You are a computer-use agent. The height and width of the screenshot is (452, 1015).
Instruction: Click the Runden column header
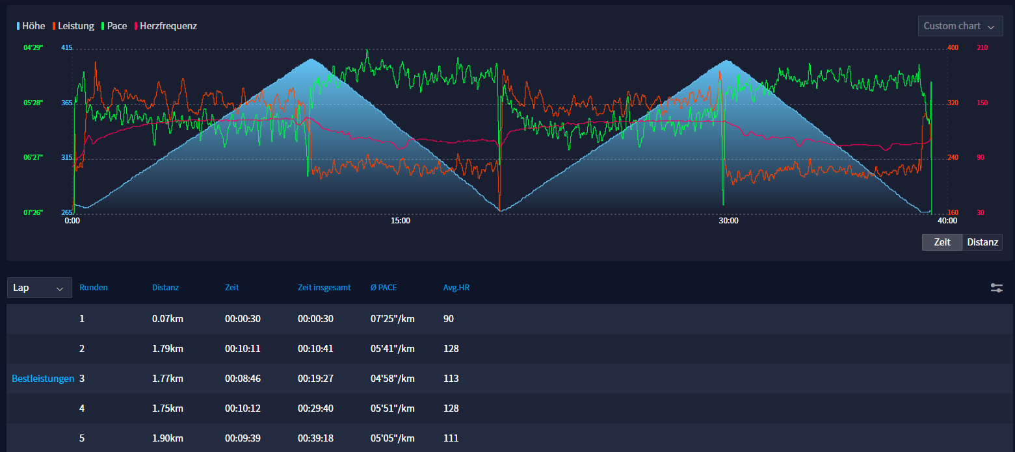[94, 288]
